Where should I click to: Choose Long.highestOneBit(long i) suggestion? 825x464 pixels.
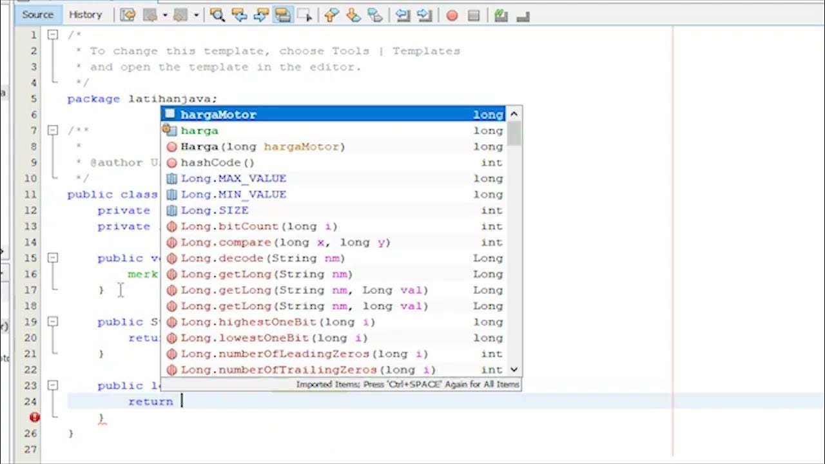[x=334, y=322]
